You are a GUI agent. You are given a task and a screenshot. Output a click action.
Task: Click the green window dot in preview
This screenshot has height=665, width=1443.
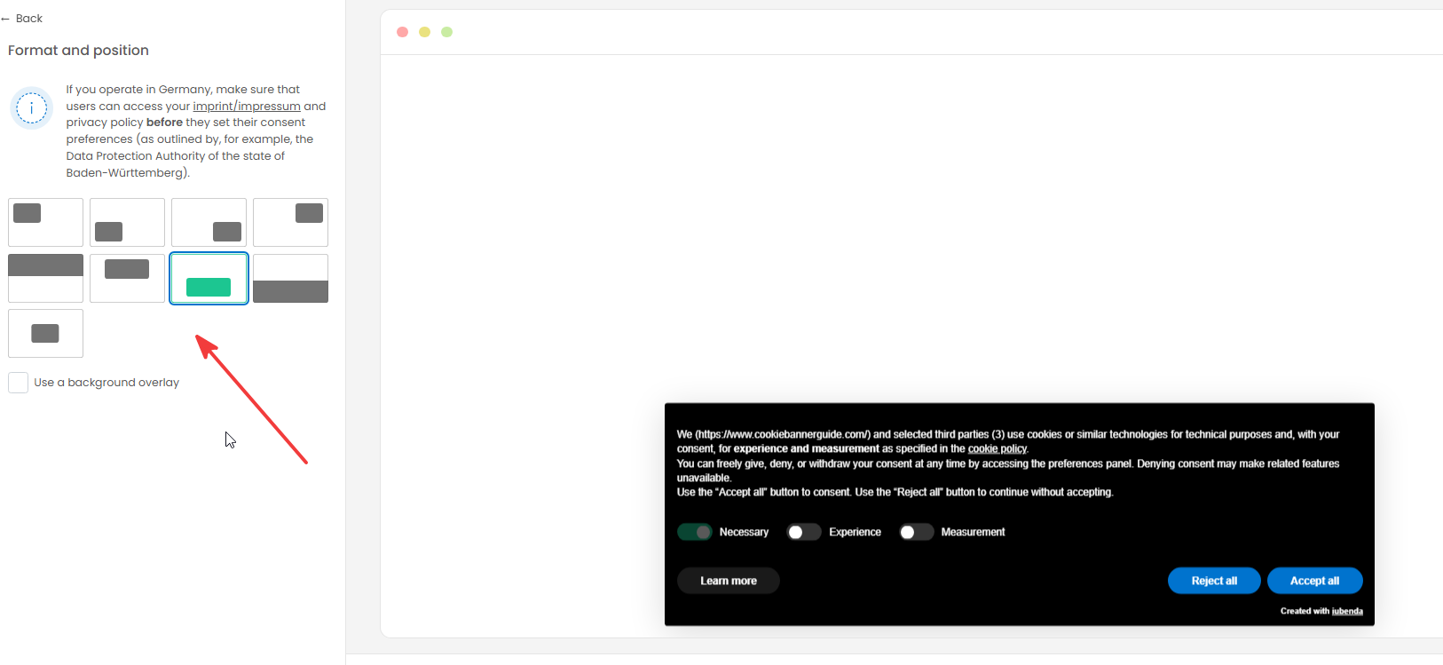pos(447,32)
